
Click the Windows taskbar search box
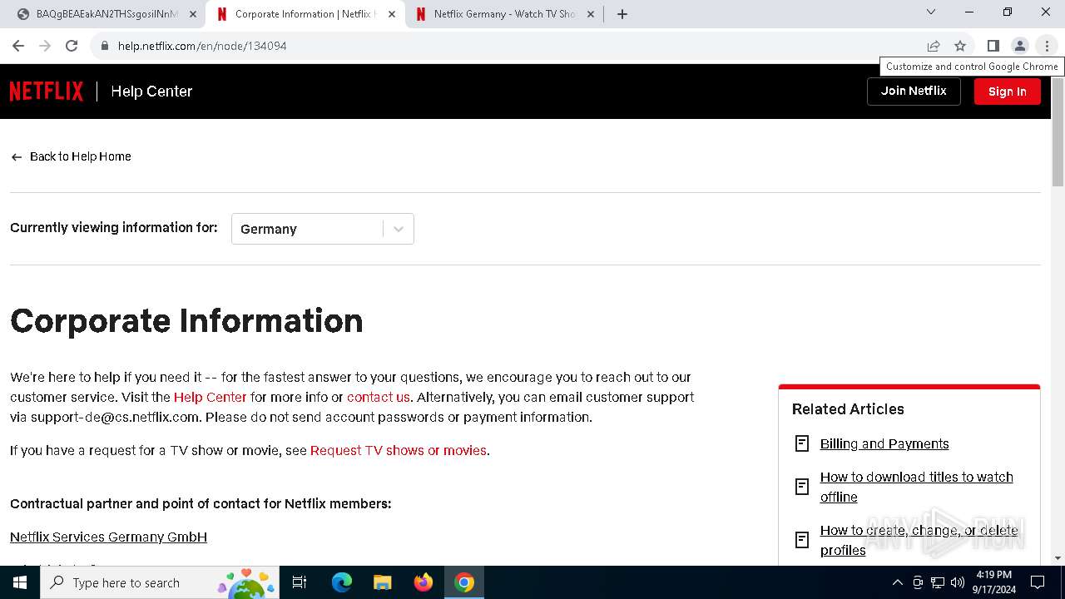click(160, 582)
